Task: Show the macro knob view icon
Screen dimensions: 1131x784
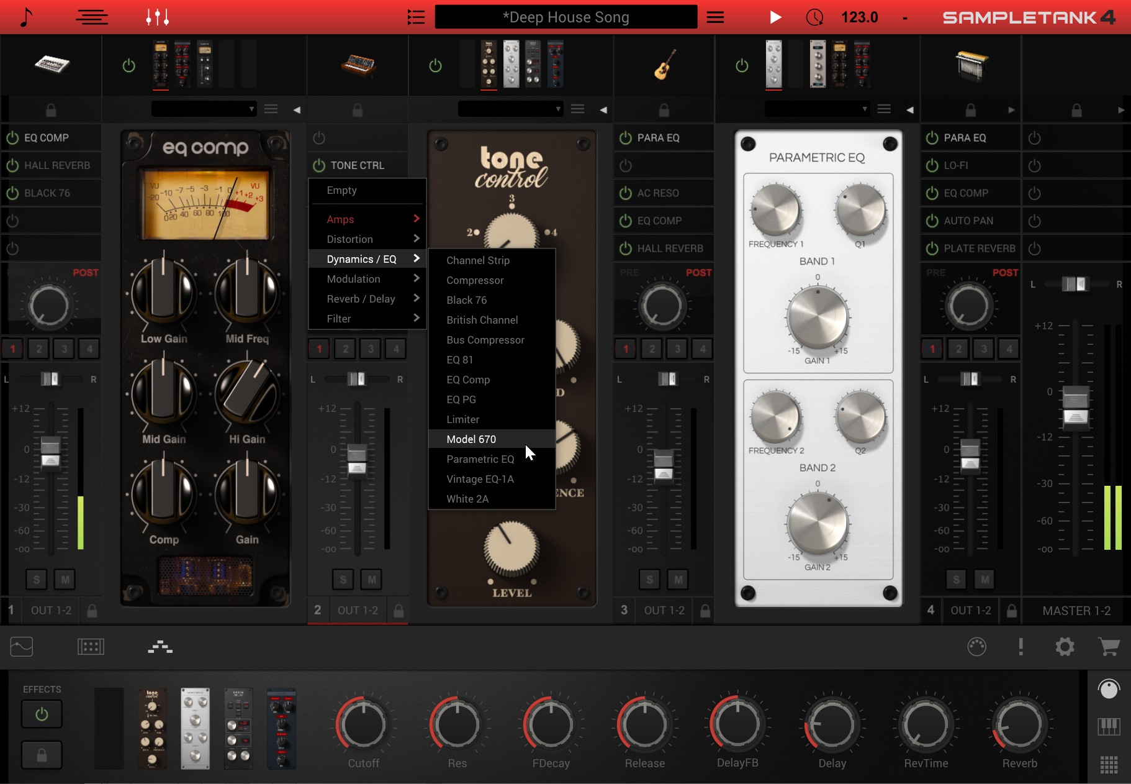Action: tap(1109, 689)
